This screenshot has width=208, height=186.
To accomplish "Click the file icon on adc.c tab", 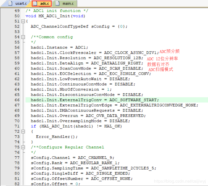I will (35, 3).
